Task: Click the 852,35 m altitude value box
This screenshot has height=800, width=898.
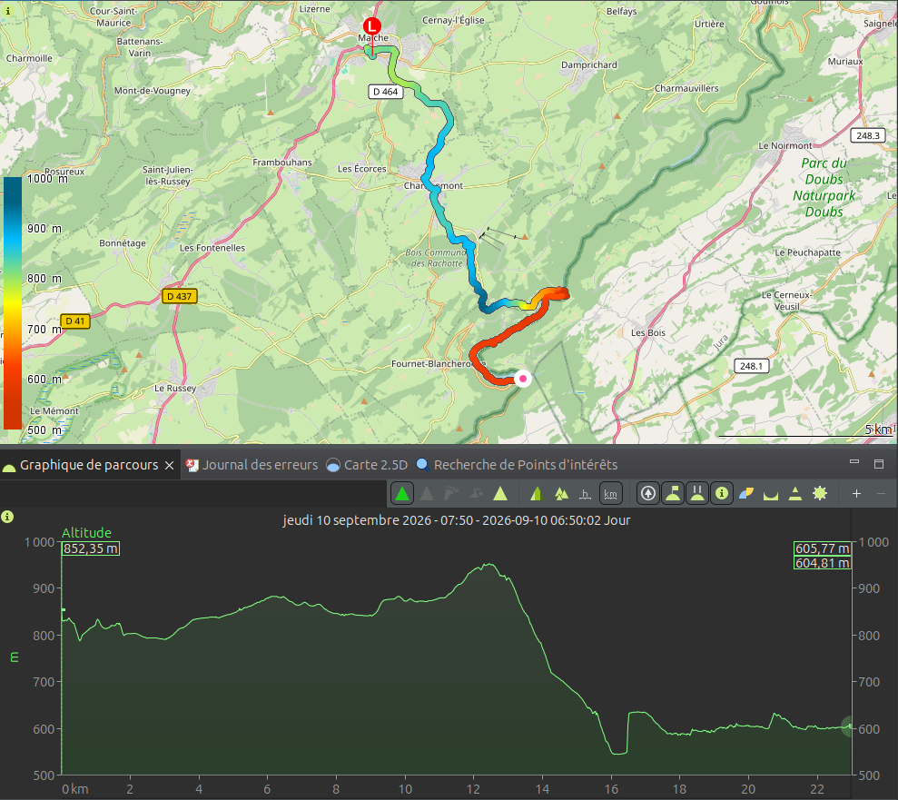Action: 91,548
